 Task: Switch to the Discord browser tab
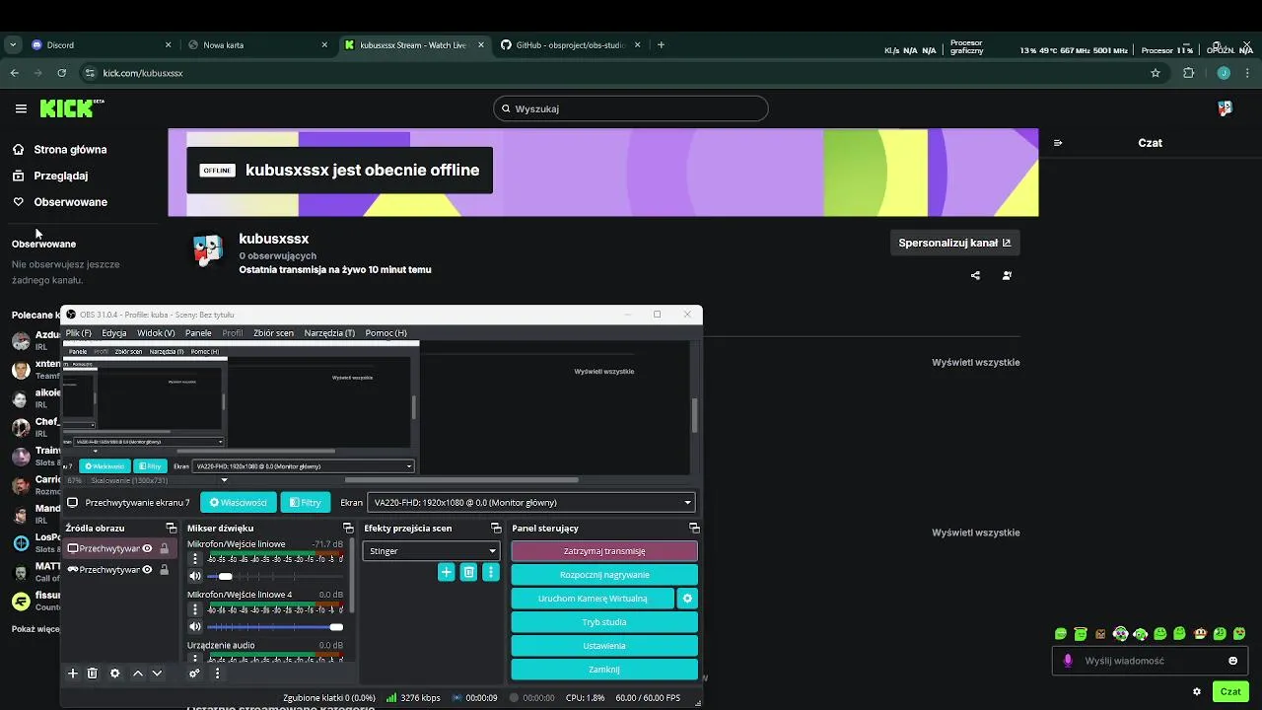pos(99,45)
